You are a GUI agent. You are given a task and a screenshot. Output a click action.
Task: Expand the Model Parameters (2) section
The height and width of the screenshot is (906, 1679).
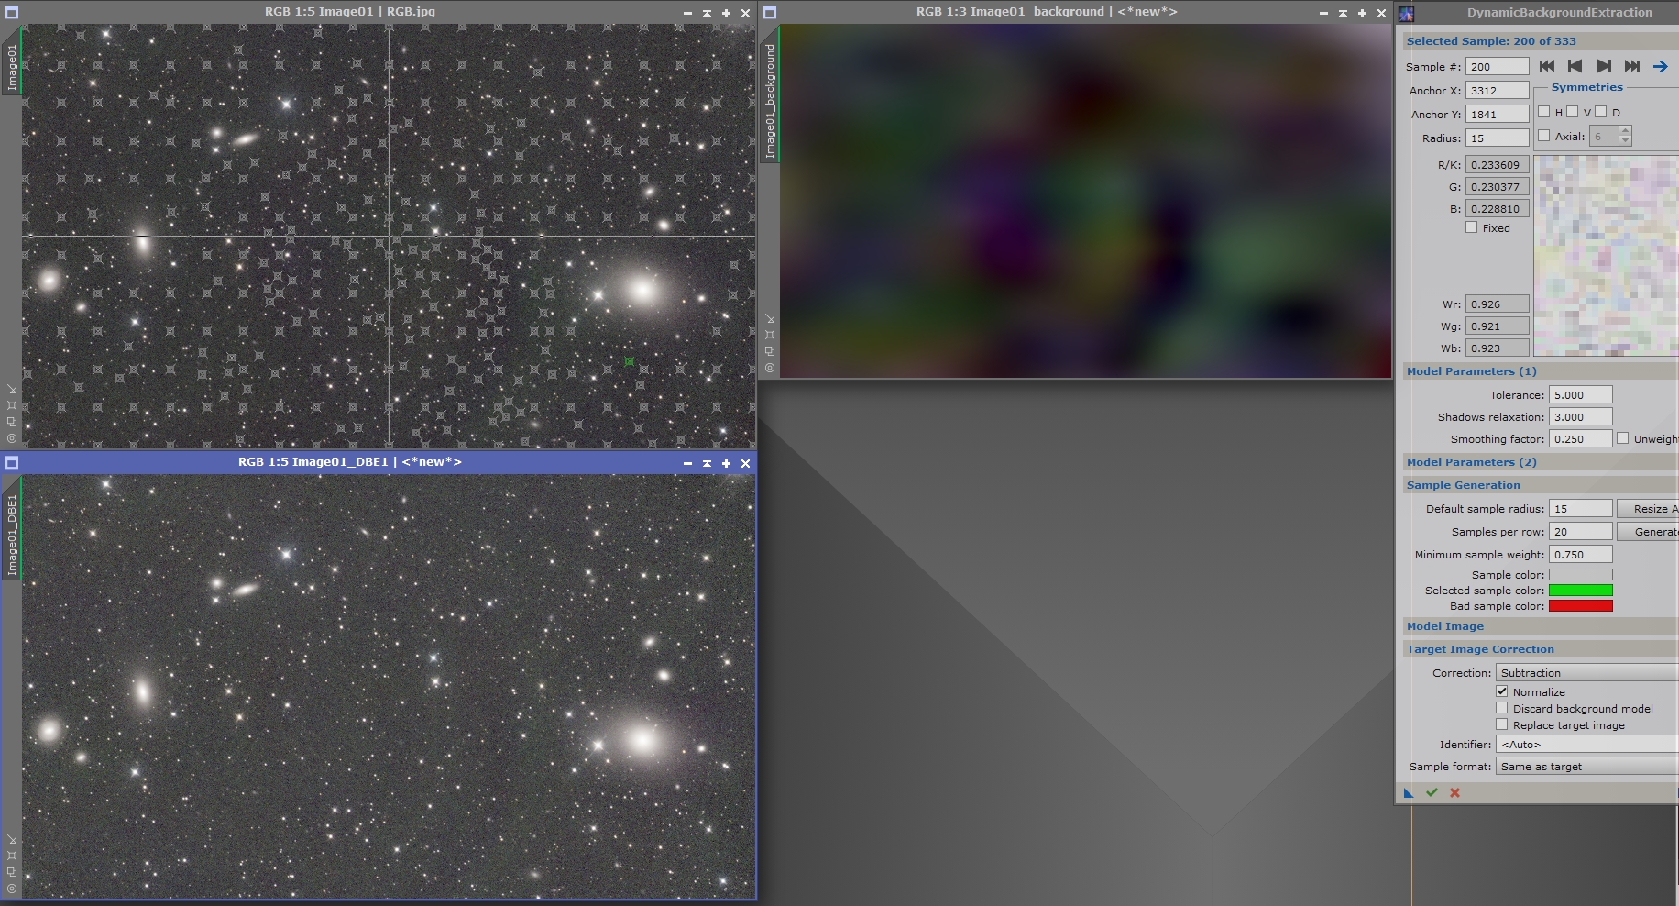point(1541,462)
